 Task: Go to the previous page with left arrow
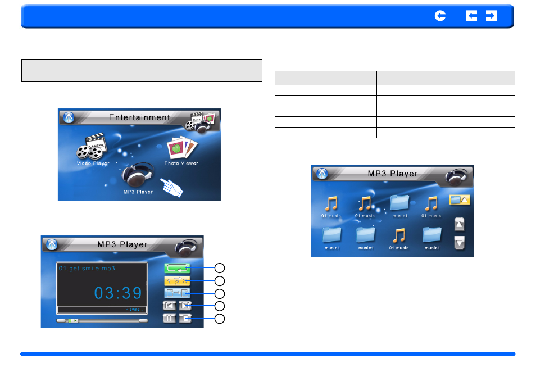click(x=471, y=16)
